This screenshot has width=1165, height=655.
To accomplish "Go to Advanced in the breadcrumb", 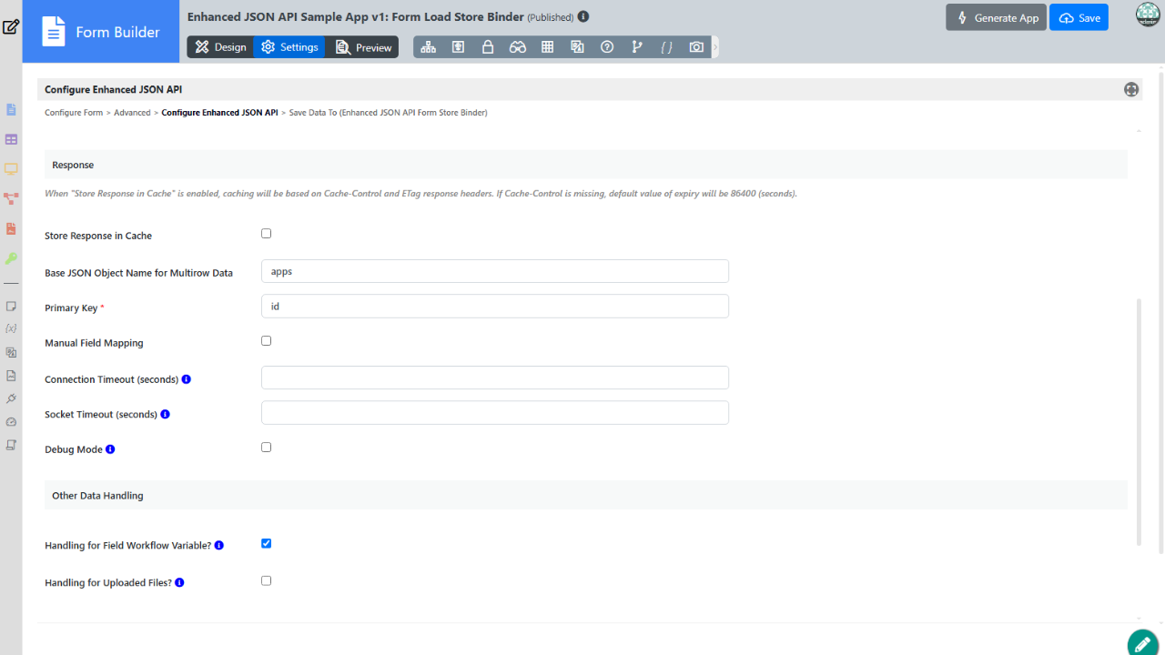I will (x=132, y=113).
